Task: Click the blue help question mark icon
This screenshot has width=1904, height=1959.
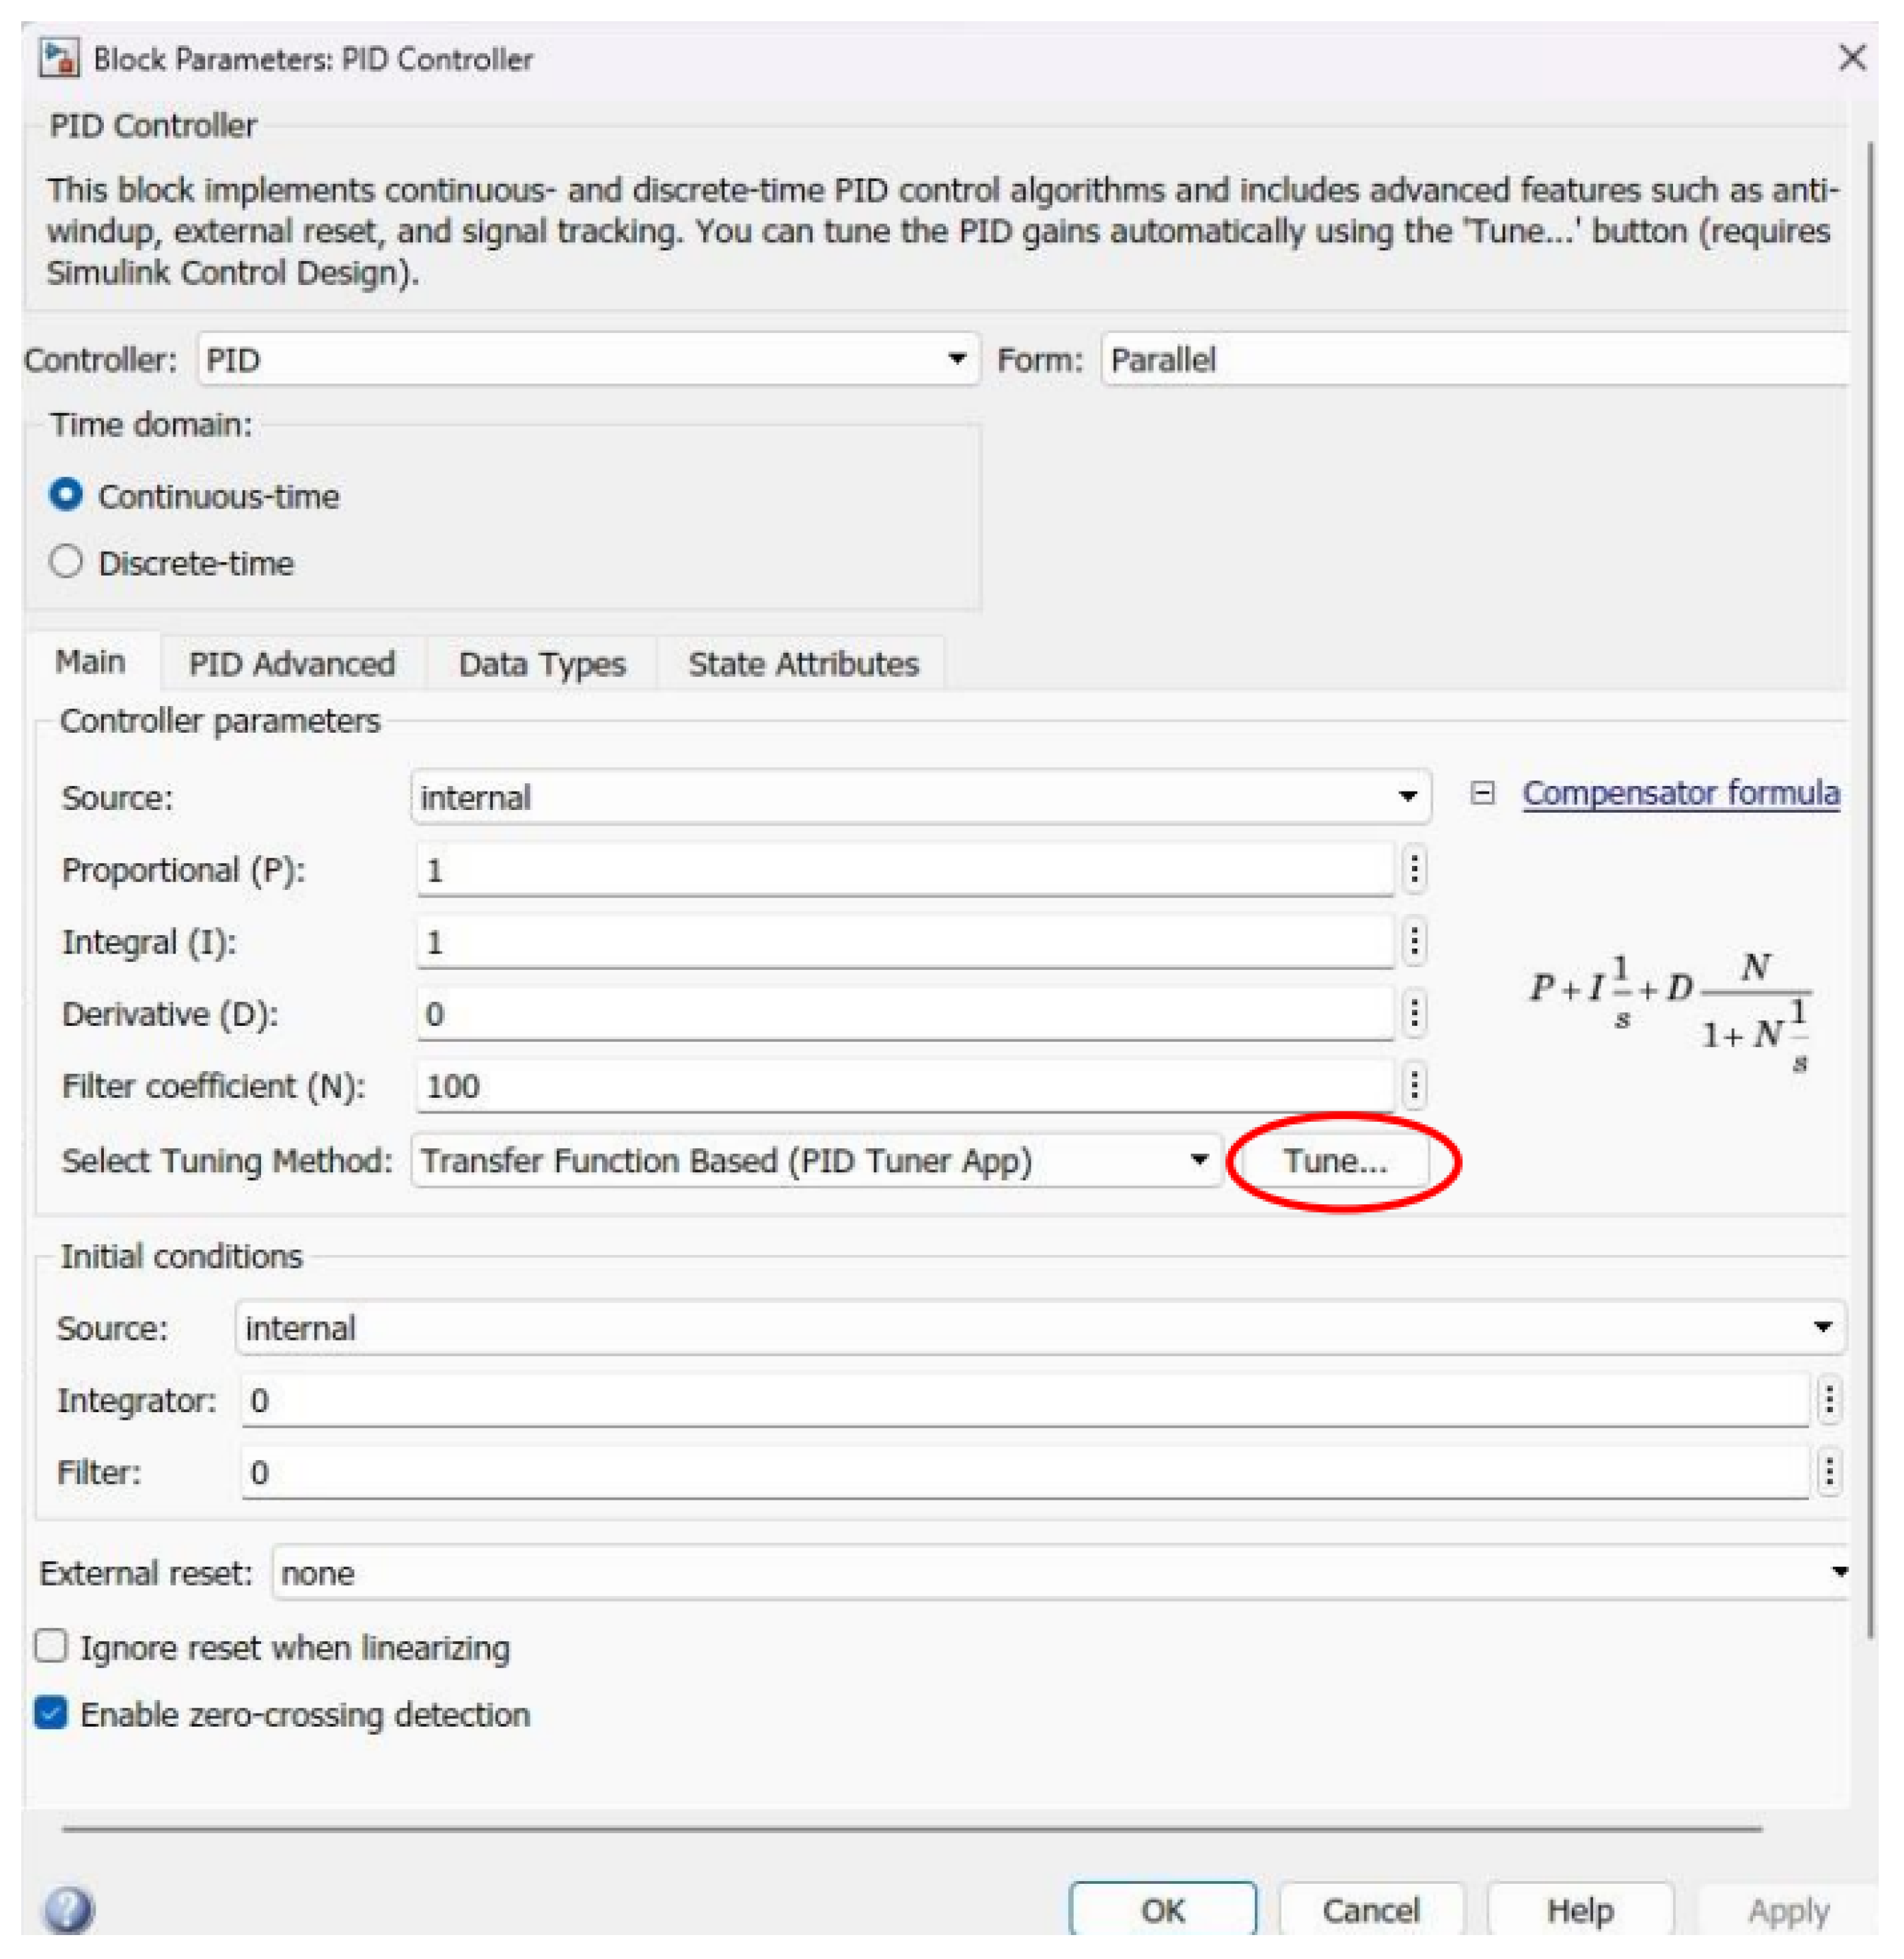Action: click(68, 1908)
